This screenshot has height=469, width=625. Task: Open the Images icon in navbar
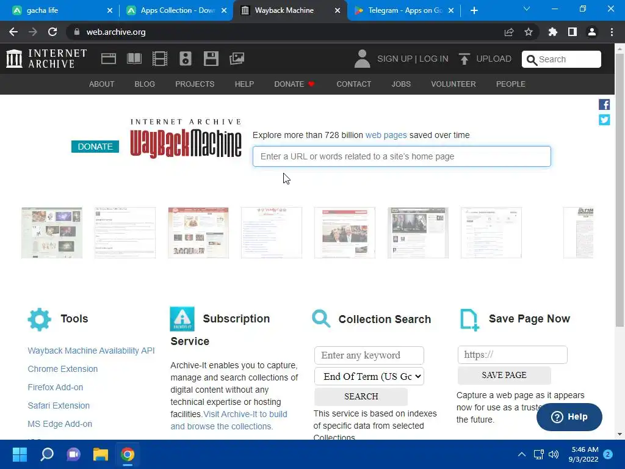(x=237, y=59)
